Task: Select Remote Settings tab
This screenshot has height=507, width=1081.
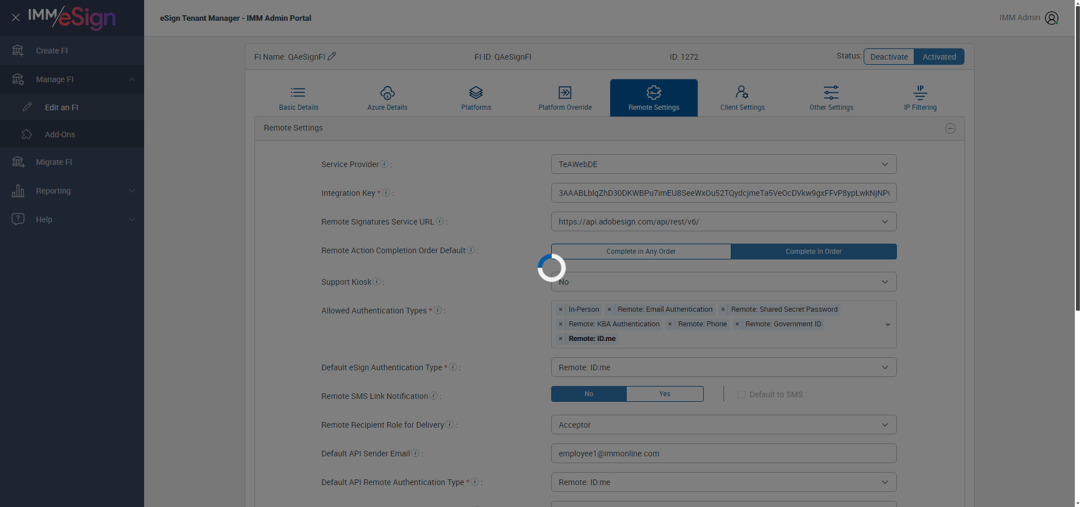Action: click(x=654, y=98)
